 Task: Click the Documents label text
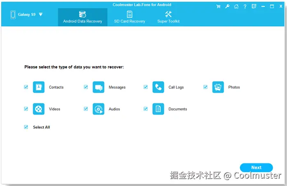click(x=178, y=109)
